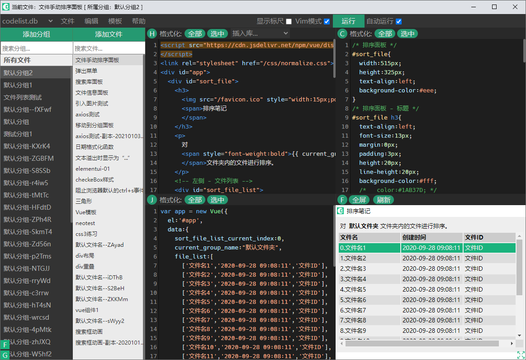Click the 搜索文件 search field

[x=109, y=48]
